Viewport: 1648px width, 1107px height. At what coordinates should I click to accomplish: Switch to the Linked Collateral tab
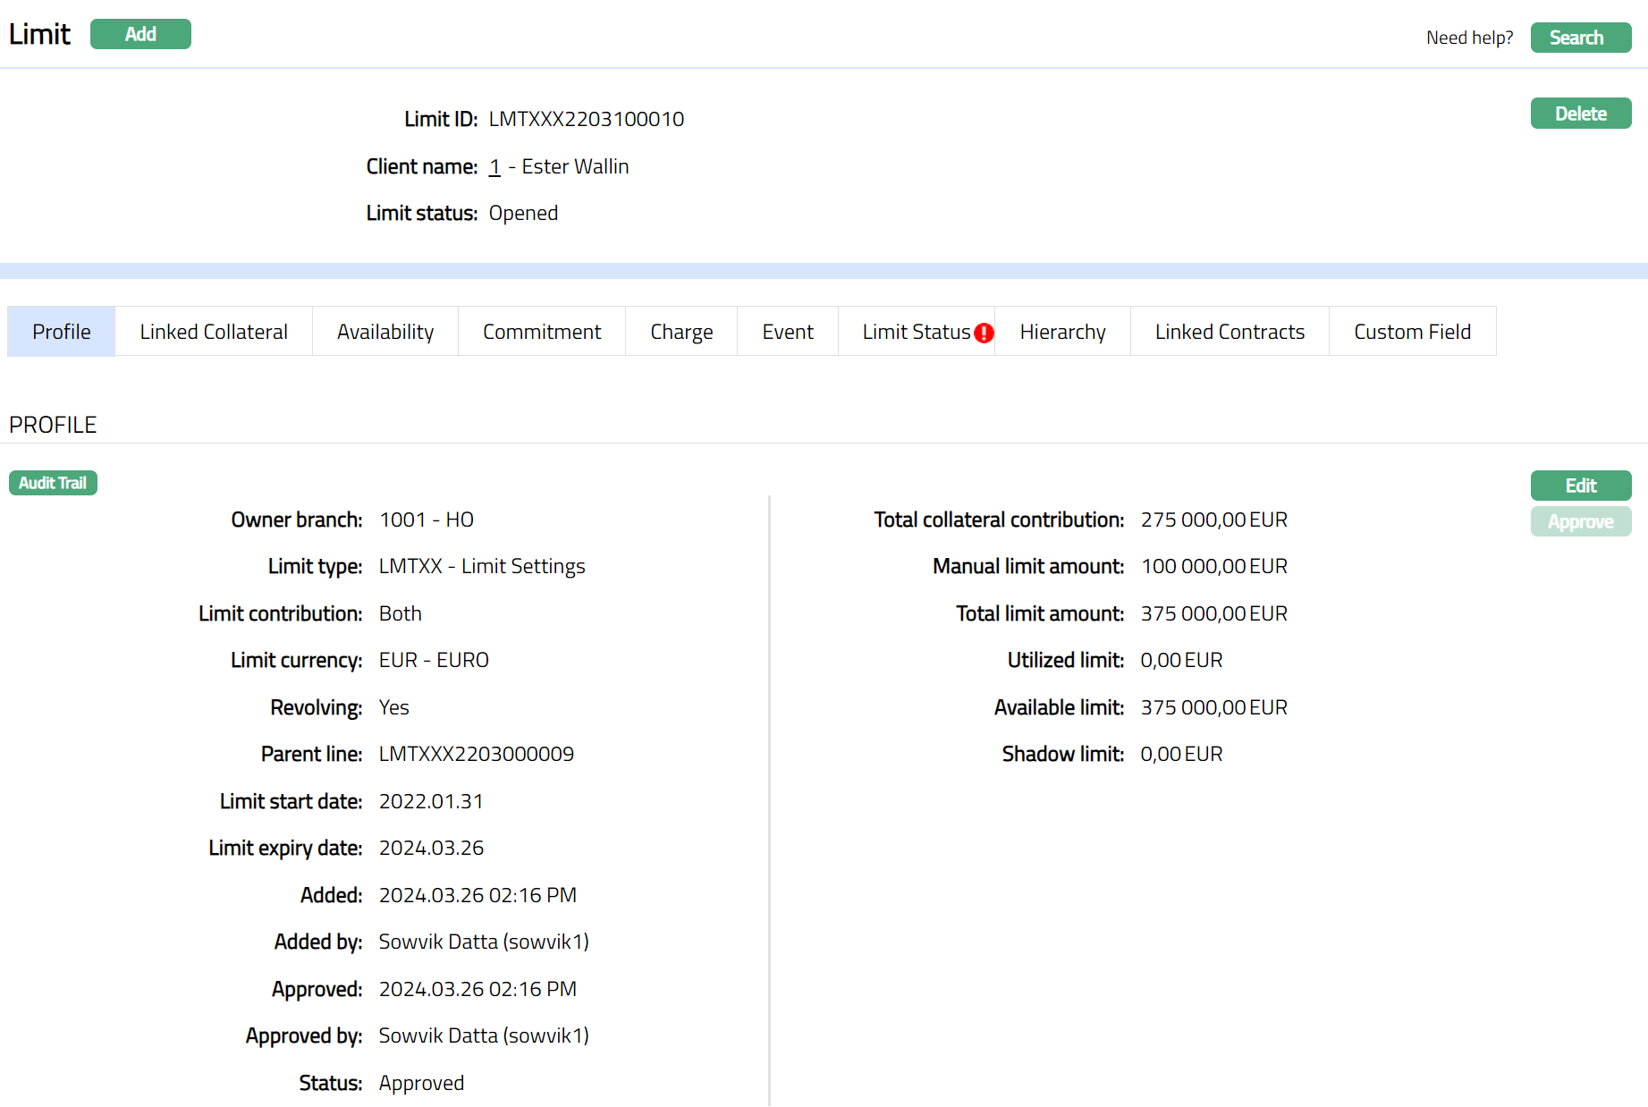[x=214, y=332]
